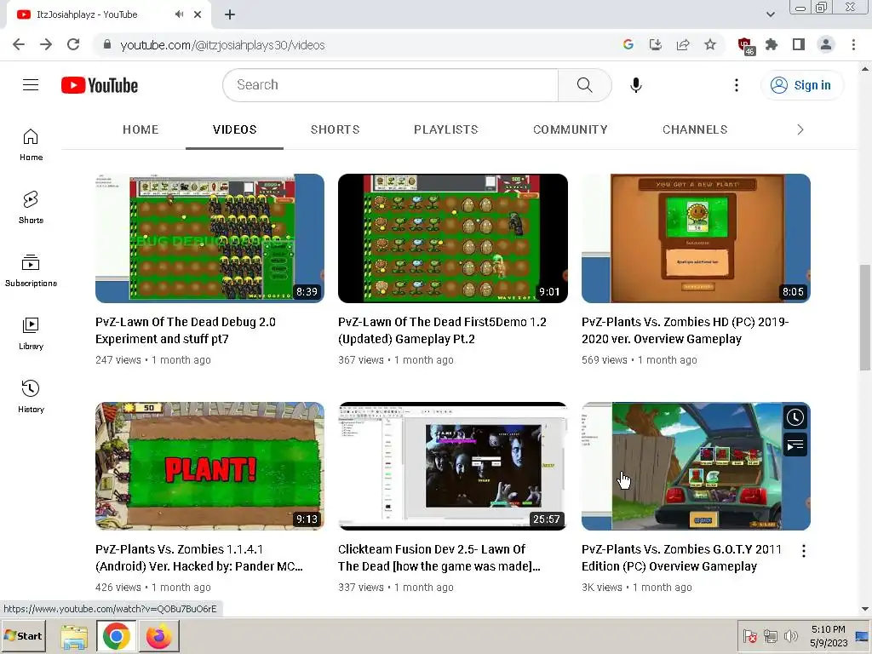Toggle Chrome side panel
Screen dimensions: 872x654
click(x=799, y=44)
